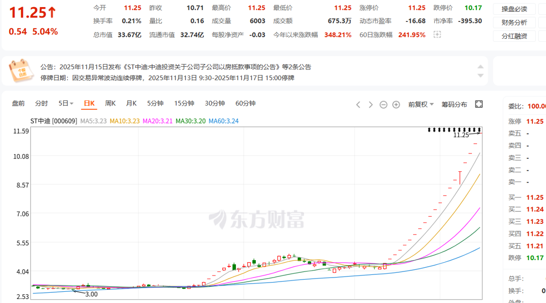546x303 pixels.
Task: Click the 买二 price 11.24
Action: point(535,209)
